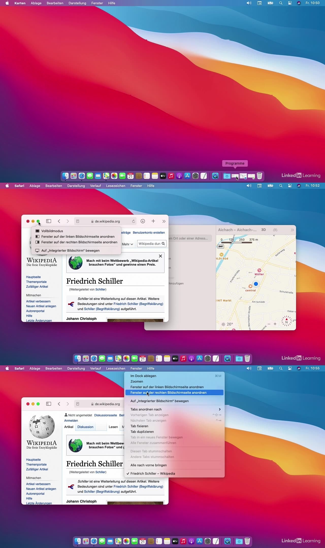The height and width of the screenshot is (548, 325).
Task: Choose Tab duplizieren from the Fenster menu
Action: 142,432
